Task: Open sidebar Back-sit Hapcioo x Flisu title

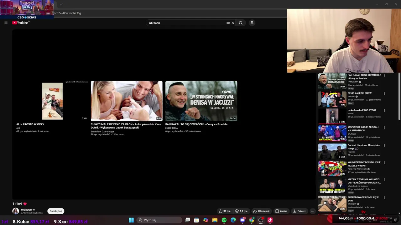Action: point(364,147)
